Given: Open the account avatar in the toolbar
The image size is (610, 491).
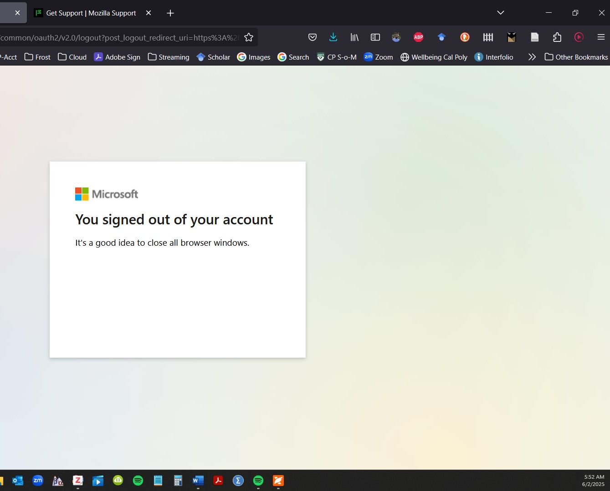Looking at the screenshot, I should click(x=396, y=37).
